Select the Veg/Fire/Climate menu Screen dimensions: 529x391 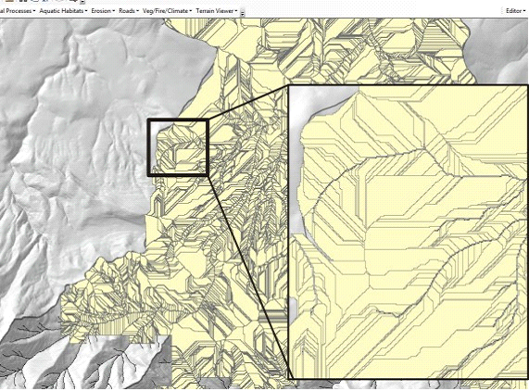coord(167,11)
